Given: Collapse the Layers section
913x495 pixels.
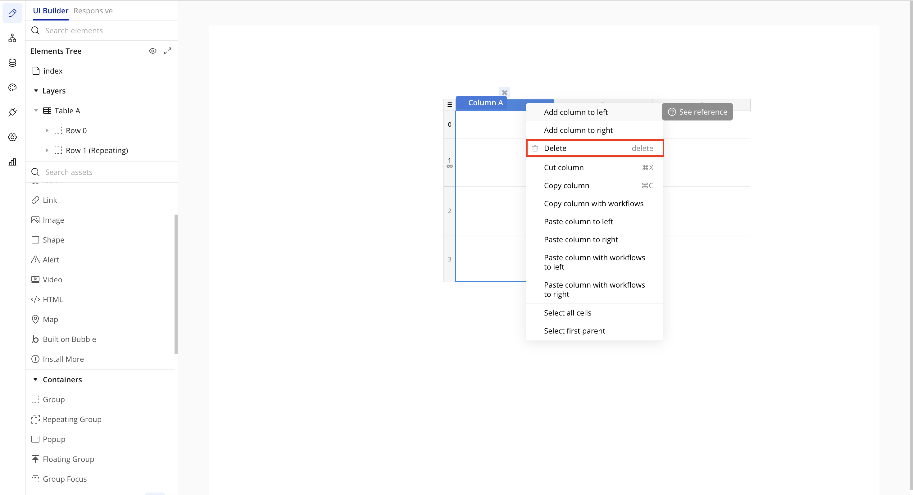Looking at the screenshot, I should (36, 91).
